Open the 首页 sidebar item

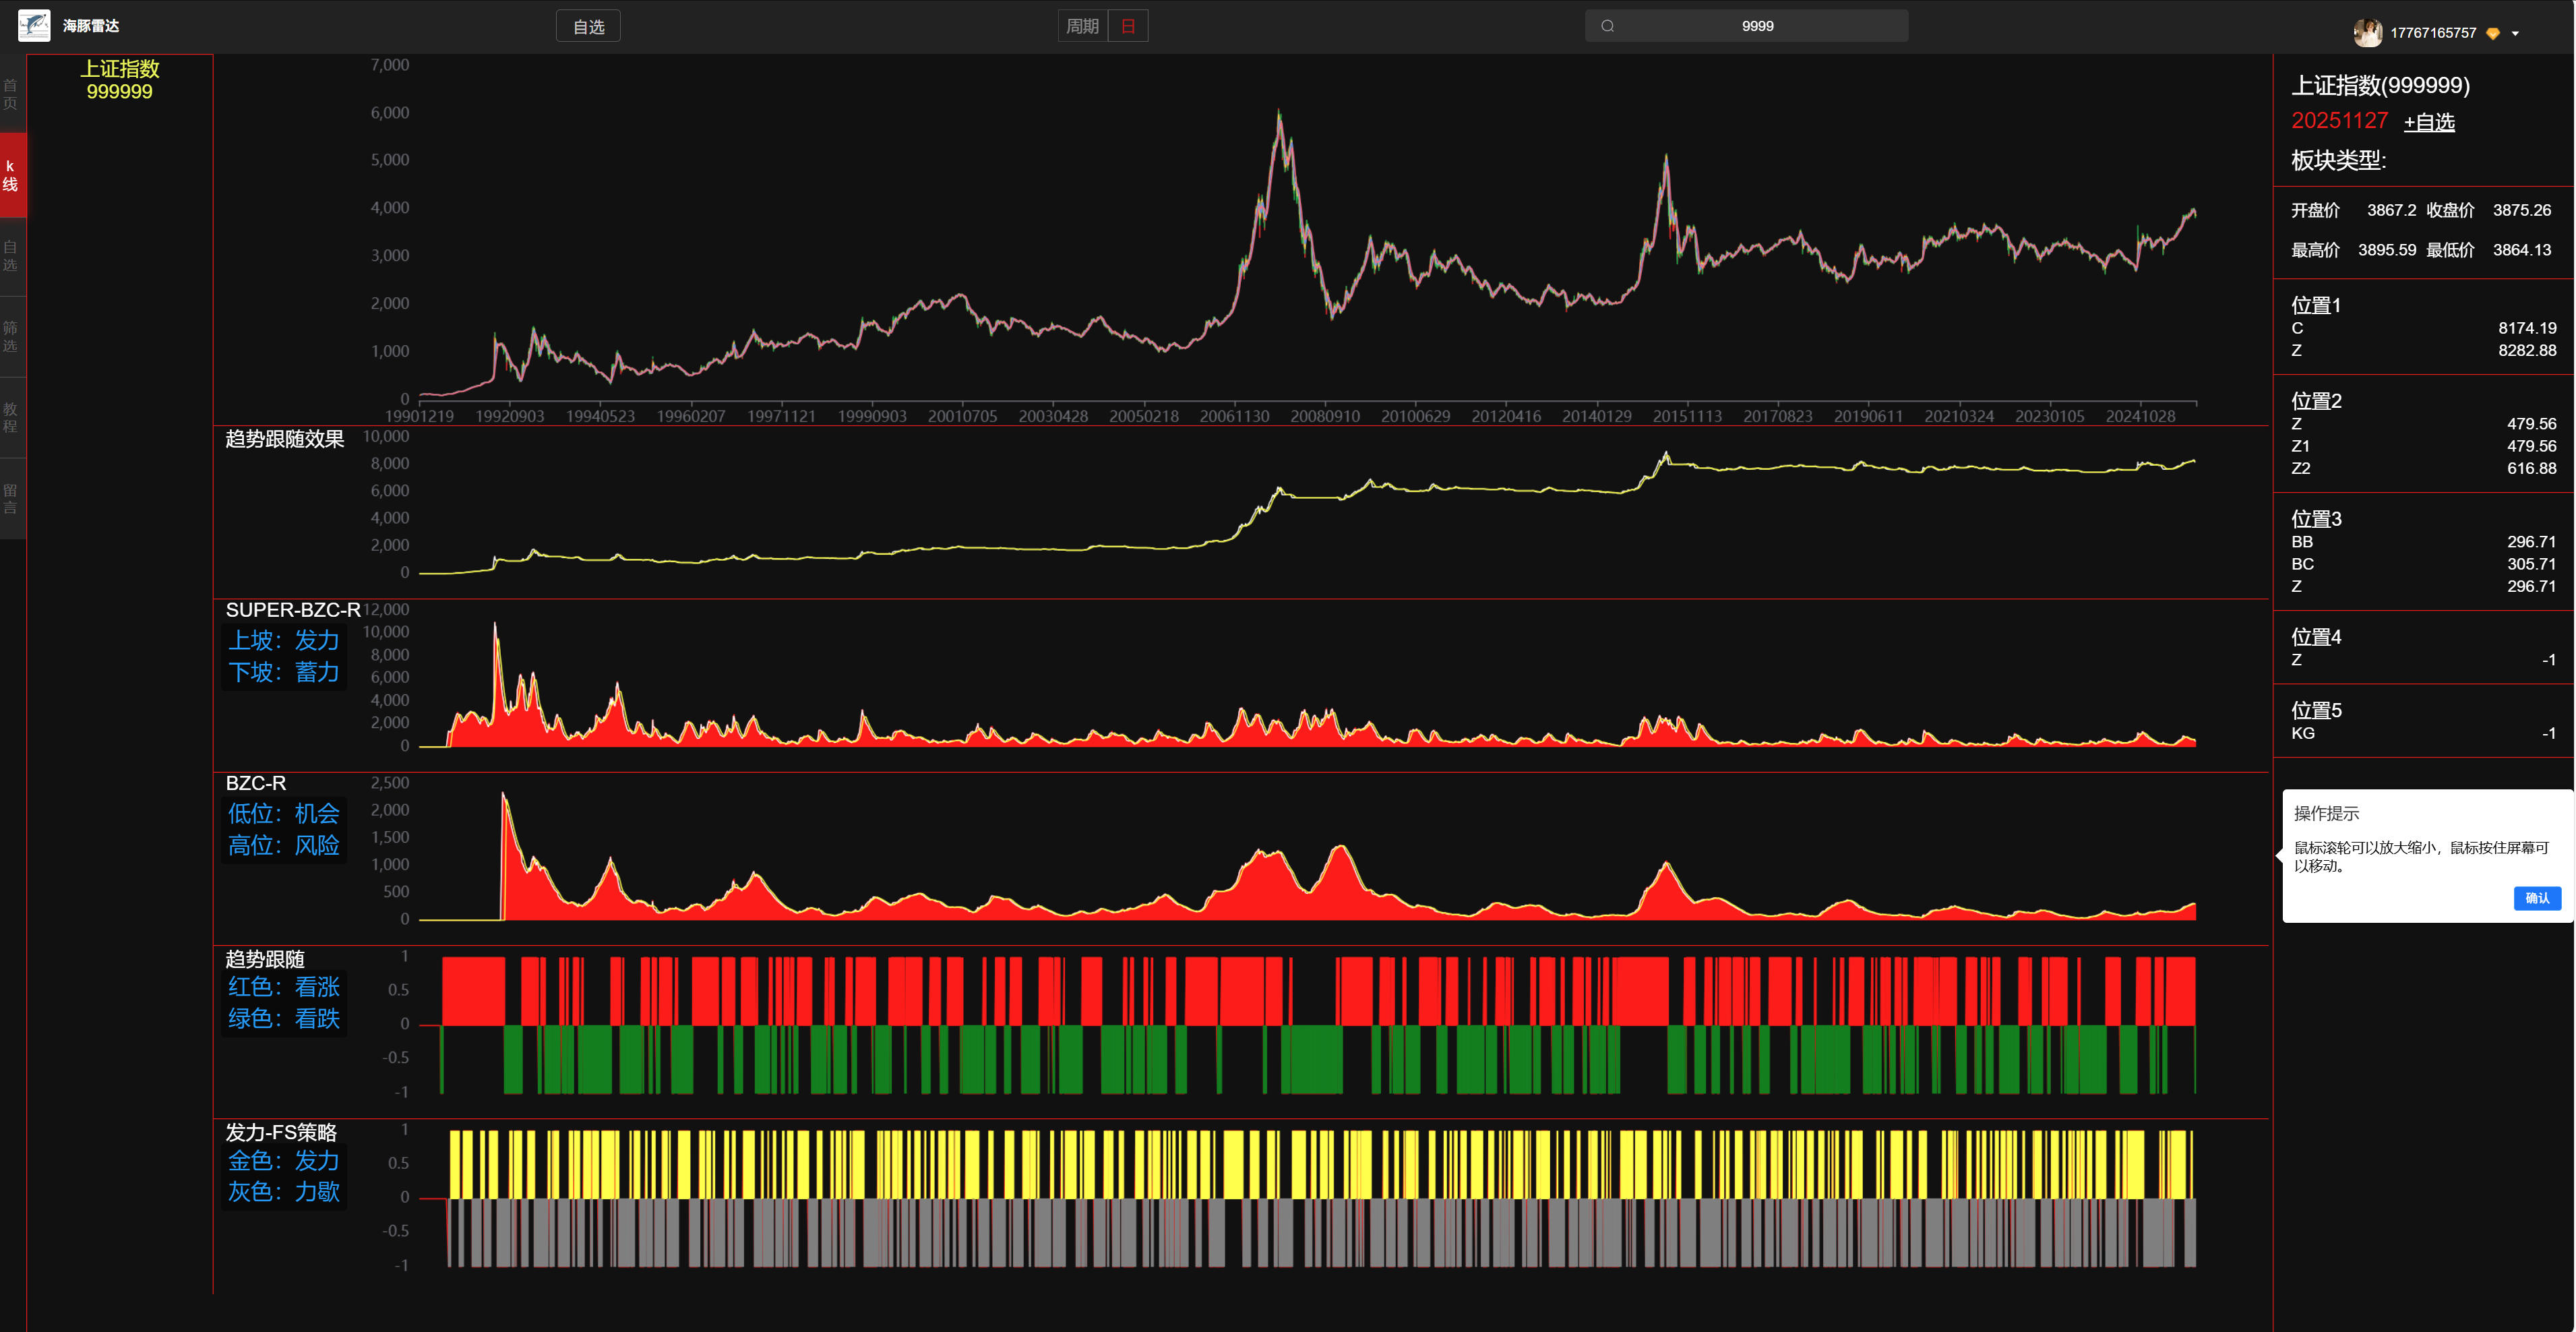pos(10,94)
